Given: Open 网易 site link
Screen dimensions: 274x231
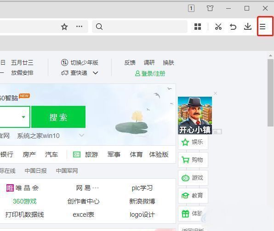Looking at the screenshot, I should 83,188.
